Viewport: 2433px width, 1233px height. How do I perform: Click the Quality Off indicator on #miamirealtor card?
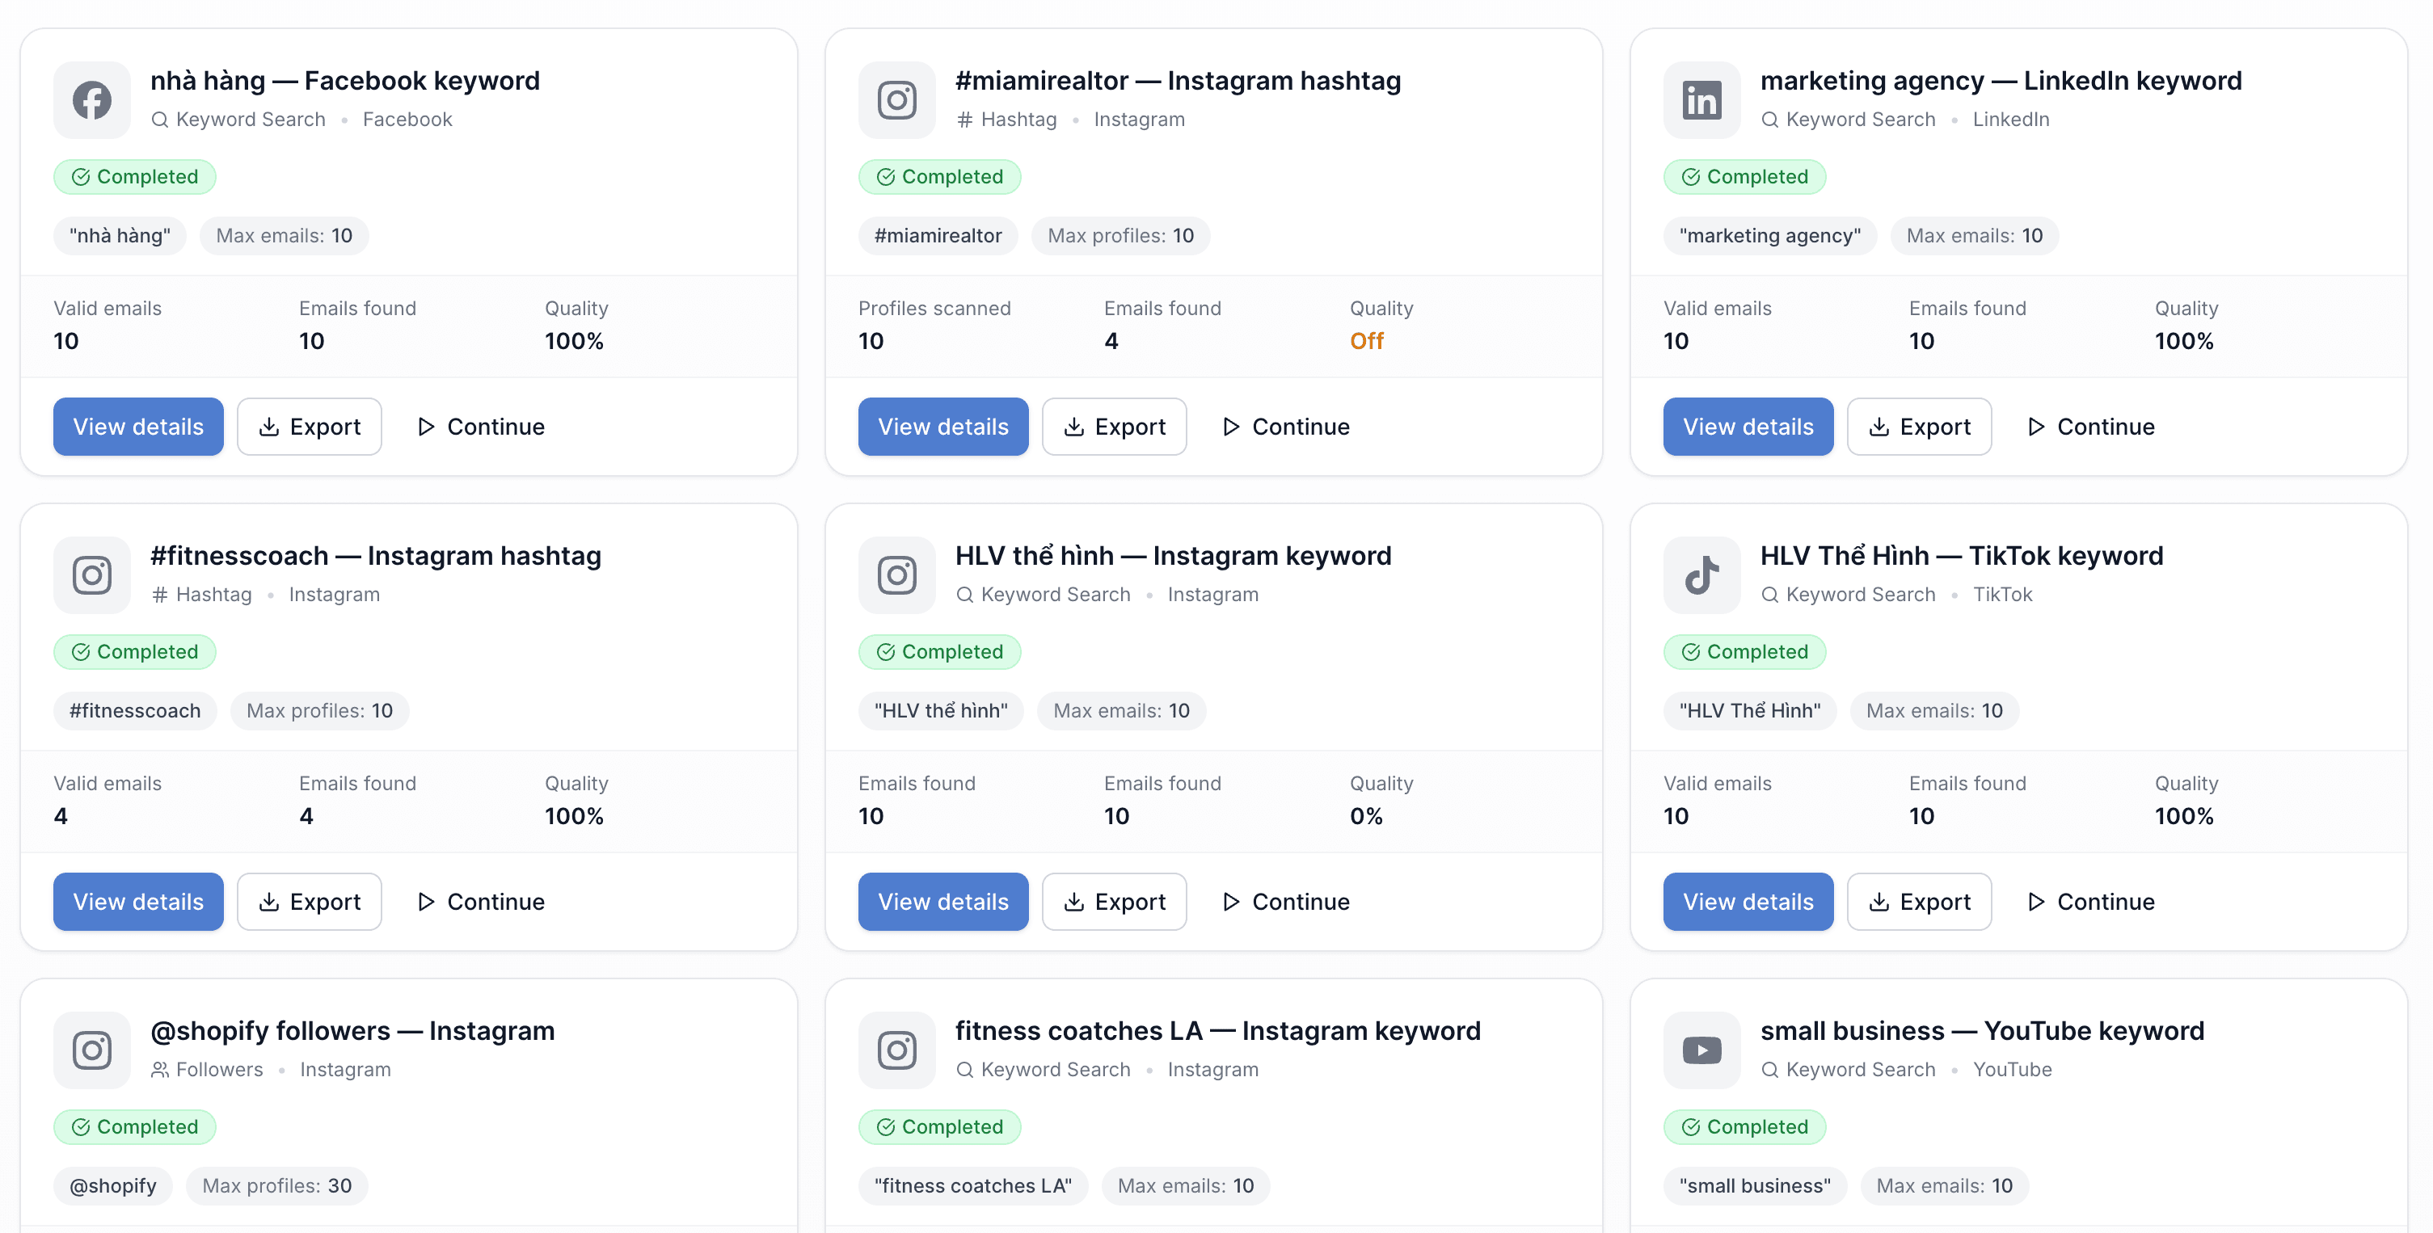(x=1367, y=341)
